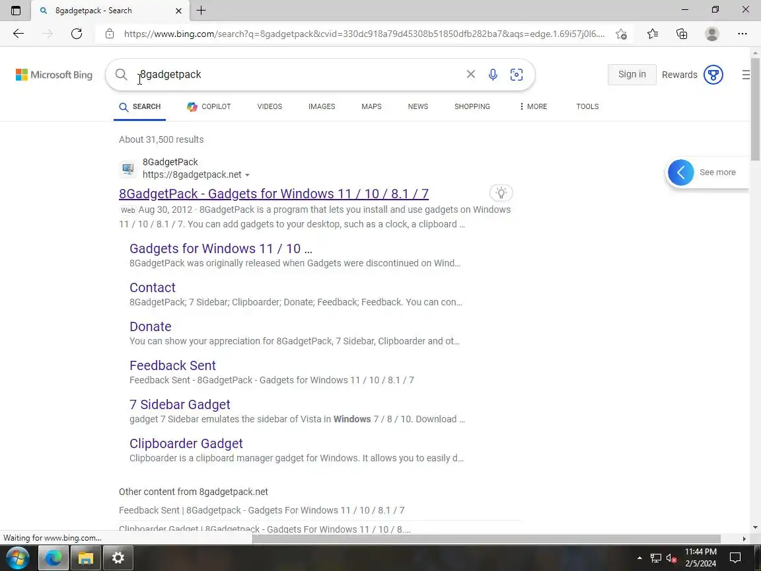
Task: Click the Rewards text label
Action: 680,75
